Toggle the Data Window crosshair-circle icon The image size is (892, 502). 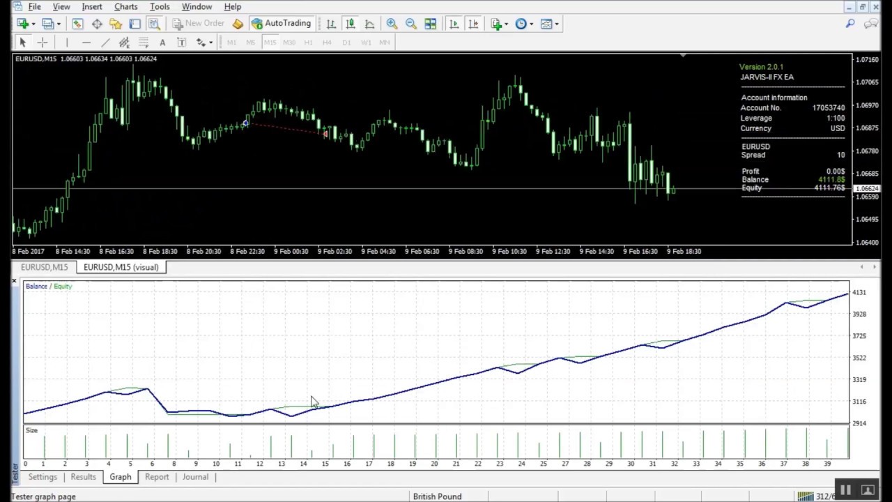(x=97, y=24)
